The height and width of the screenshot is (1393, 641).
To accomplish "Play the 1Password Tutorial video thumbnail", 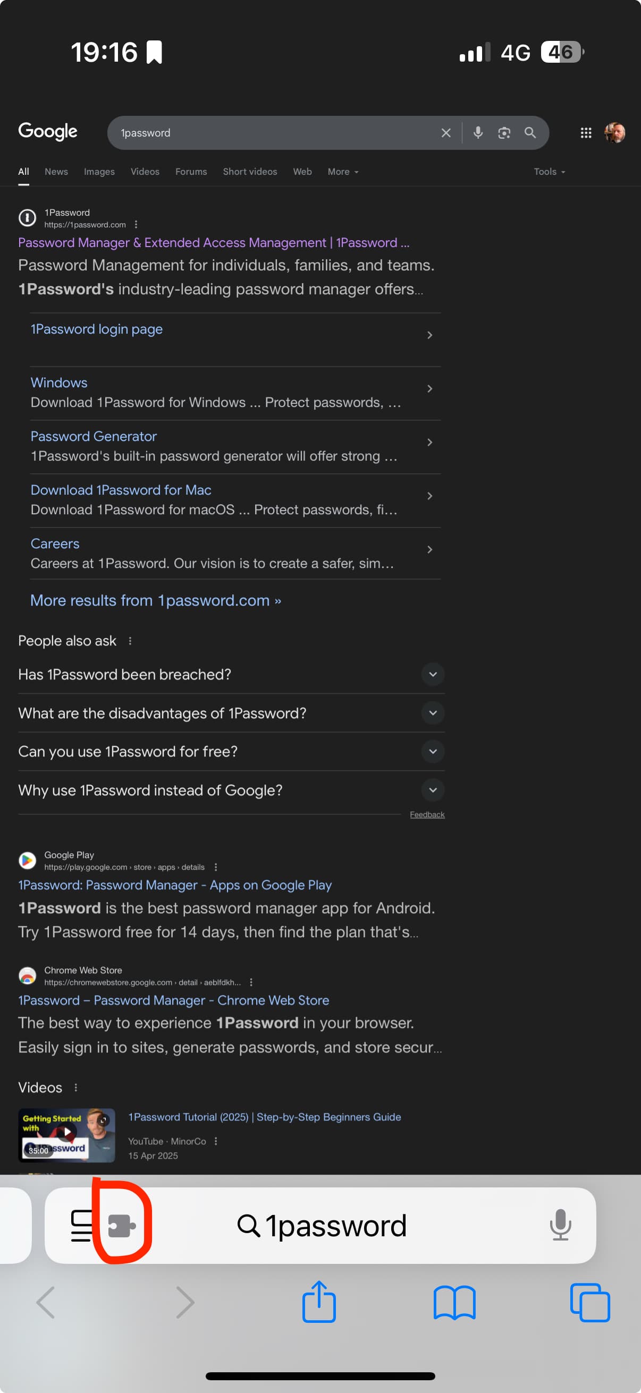I will tap(66, 1135).
